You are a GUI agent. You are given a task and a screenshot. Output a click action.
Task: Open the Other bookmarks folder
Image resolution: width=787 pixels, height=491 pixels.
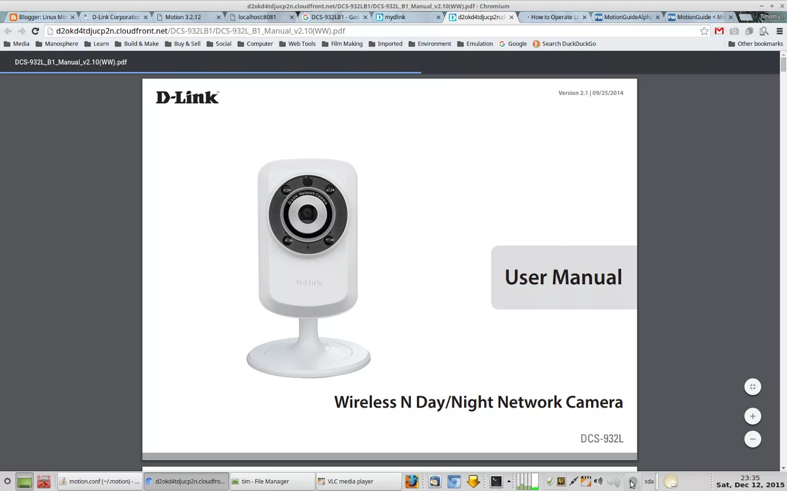(756, 44)
